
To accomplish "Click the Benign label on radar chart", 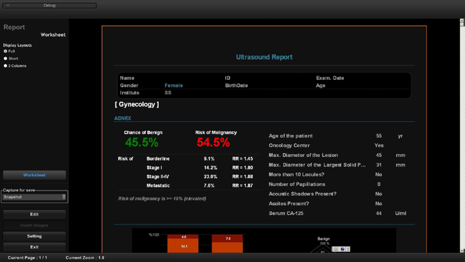I will point(324,239).
